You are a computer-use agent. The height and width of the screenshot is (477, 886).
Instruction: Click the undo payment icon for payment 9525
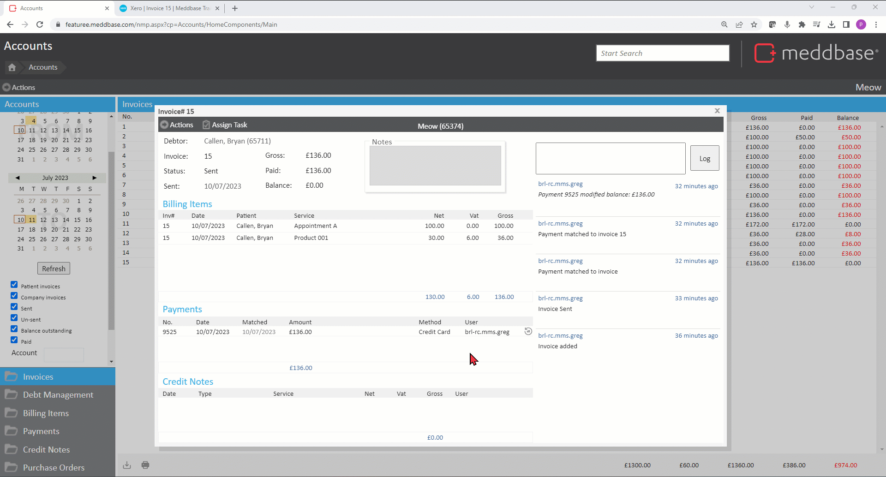click(528, 331)
